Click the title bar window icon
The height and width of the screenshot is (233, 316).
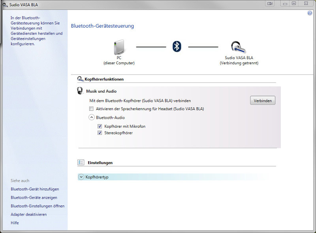5,5
